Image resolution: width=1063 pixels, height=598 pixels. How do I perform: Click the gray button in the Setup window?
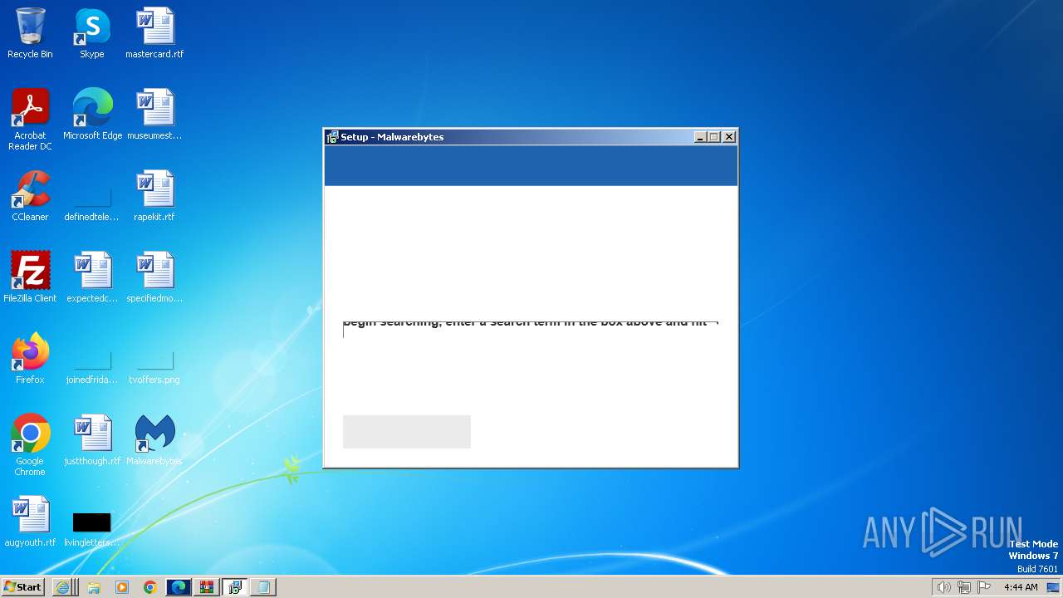click(x=407, y=432)
